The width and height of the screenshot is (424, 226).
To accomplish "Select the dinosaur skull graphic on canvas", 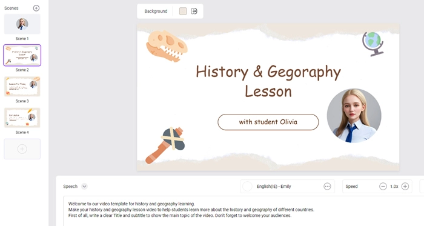I will pyautogui.click(x=167, y=46).
